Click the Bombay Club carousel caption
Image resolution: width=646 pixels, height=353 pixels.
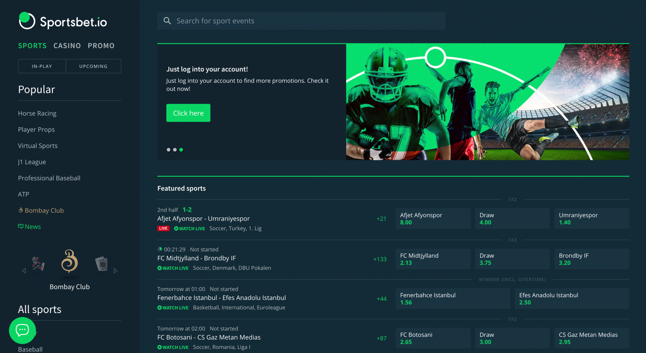69,287
